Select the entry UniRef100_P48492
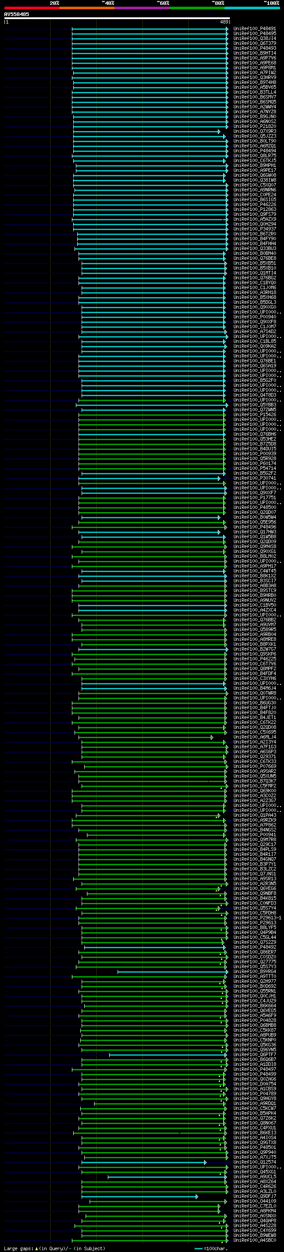The image size is (284, 1252). [254, 947]
